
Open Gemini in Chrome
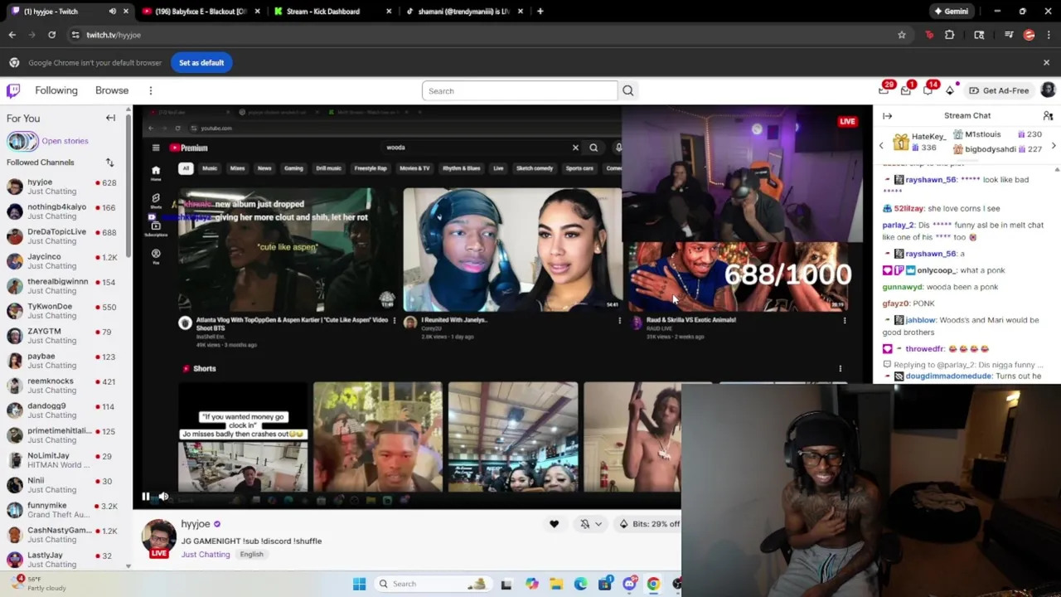click(951, 12)
